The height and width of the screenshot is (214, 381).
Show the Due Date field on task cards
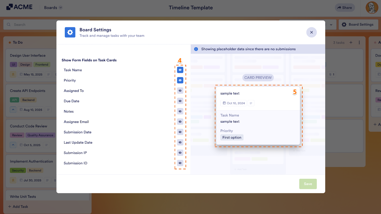click(180, 101)
